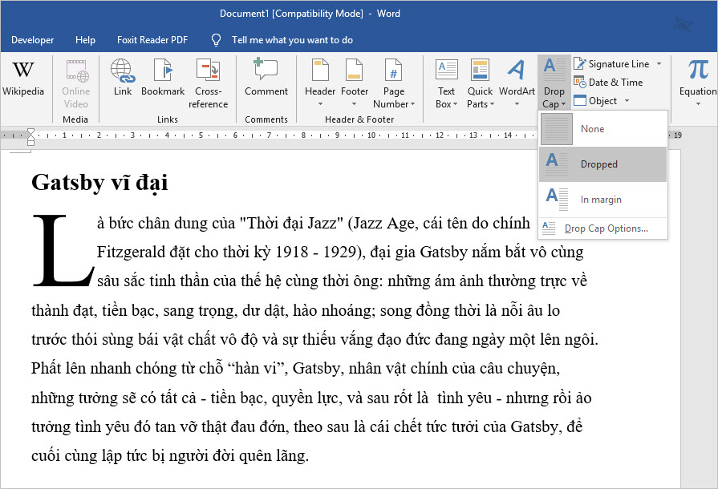Click the 'Comments' group label
The width and height of the screenshot is (718, 489).
(266, 119)
